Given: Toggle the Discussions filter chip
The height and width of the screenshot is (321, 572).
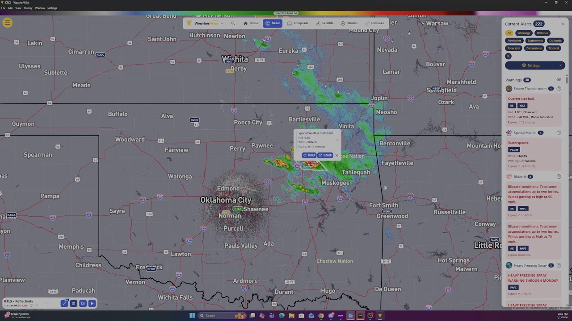Looking at the screenshot, I should pyautogui.click(x=534, y=48).
